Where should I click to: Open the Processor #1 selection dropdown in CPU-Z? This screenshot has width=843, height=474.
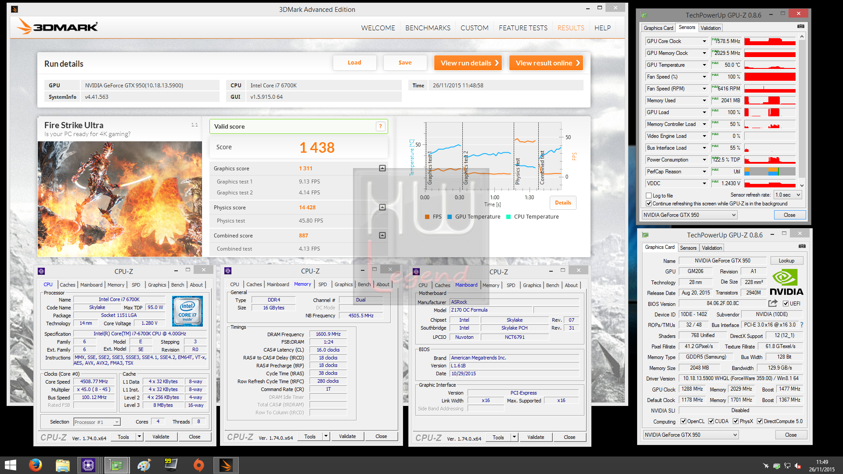[x=97, y=422]
